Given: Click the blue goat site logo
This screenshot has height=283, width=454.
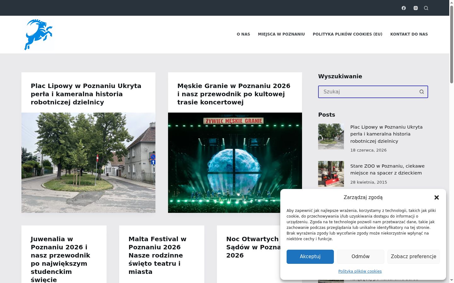Looking at the screenshot, I should coord(38,35).
